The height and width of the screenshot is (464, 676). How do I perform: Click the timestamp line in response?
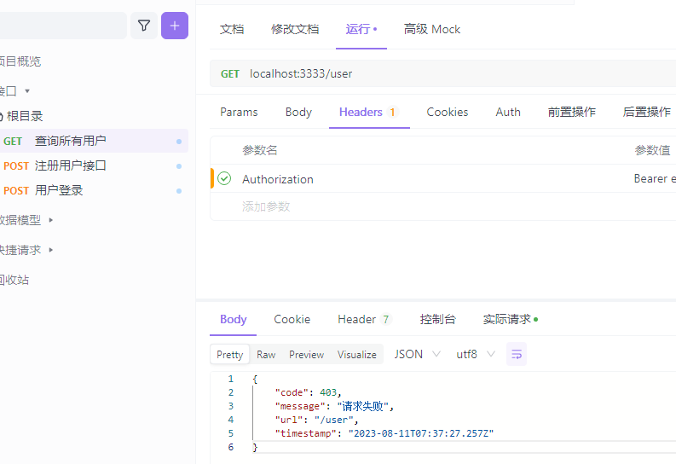click(x=384, y=433)
